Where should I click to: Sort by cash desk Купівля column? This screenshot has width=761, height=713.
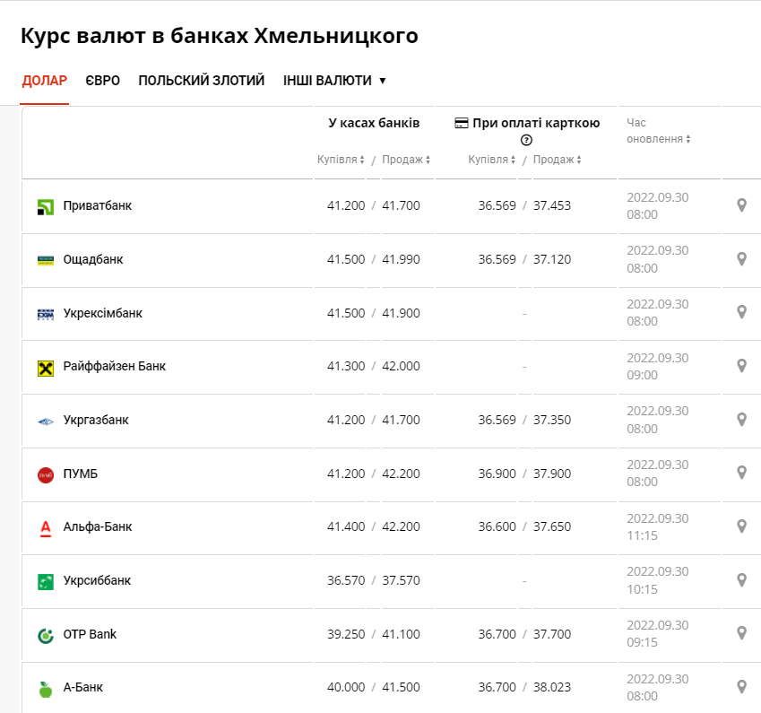coord(341,160)
